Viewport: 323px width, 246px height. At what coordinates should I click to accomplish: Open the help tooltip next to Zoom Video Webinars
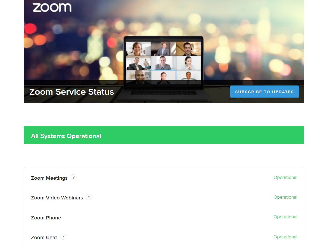click(89, 197)
